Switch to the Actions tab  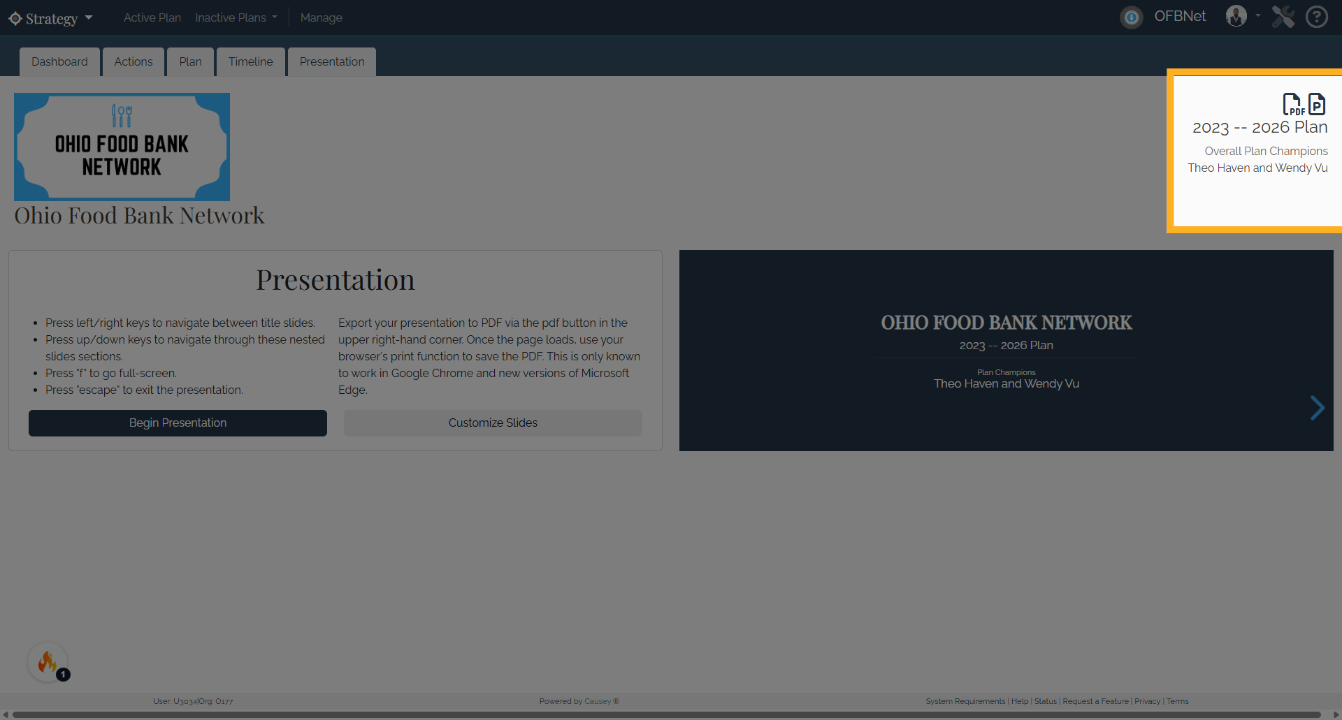134,61
